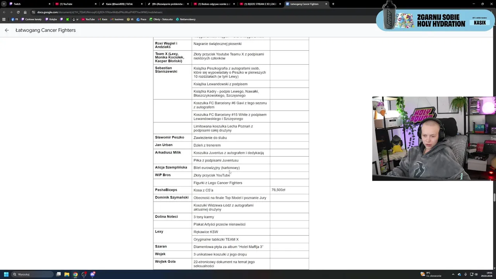Open the business bookmark

coord(117,19)
